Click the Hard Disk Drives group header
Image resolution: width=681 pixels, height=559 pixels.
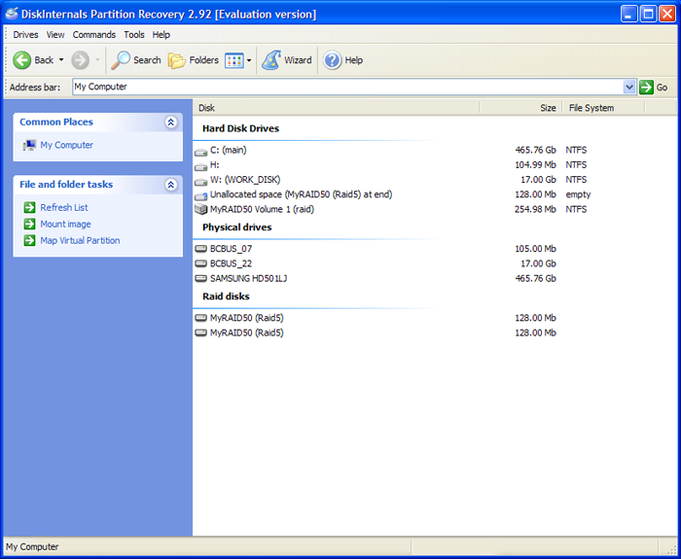pyautogui.click(x=240, y=128)
